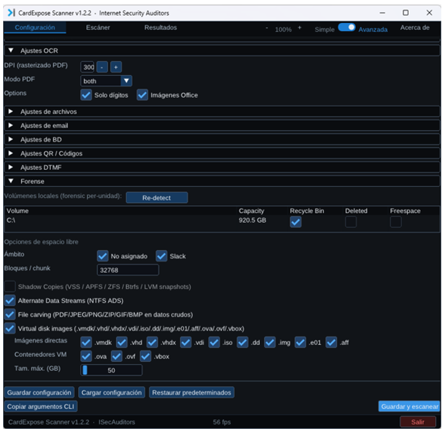Viewport: 445px width, 432px height.
Task: Open the Resultados tab
Action: click(161, 27)
